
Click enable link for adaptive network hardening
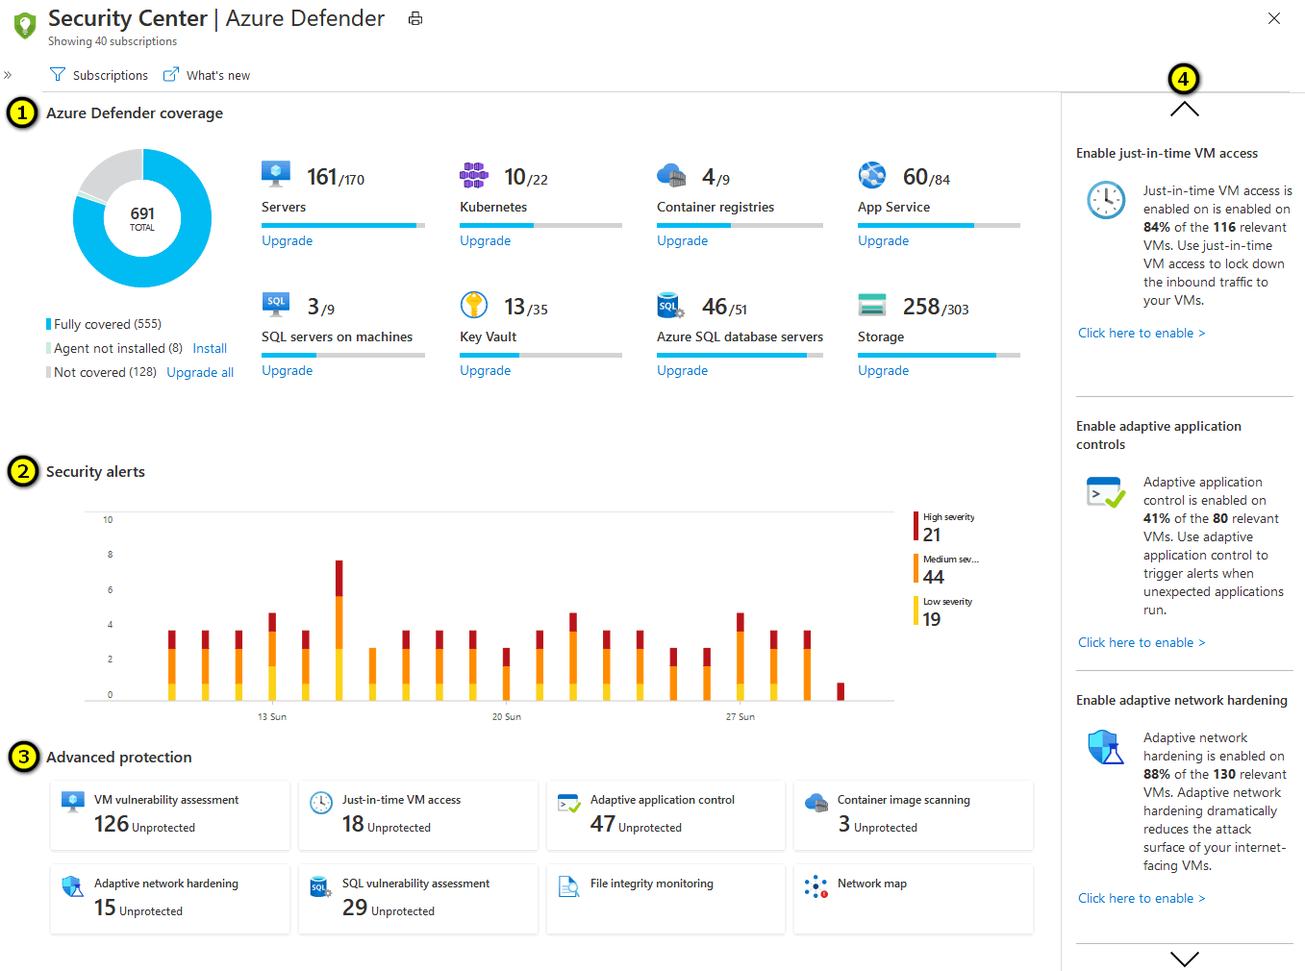click(x=1142, y=898)
